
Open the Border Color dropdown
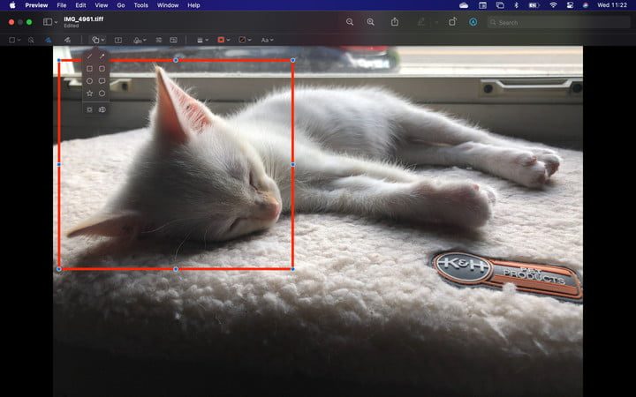223,40
